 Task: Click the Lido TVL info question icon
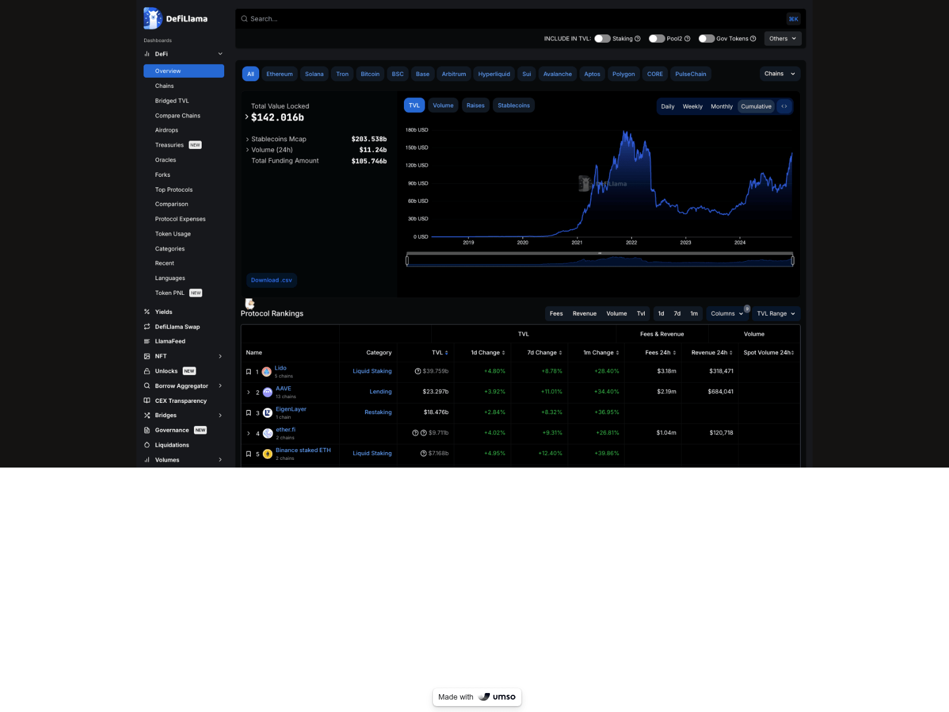pyautogui.click(x=418, y=371)
